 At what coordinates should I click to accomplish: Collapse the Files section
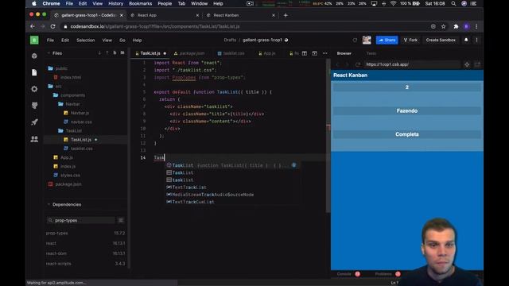49,53
